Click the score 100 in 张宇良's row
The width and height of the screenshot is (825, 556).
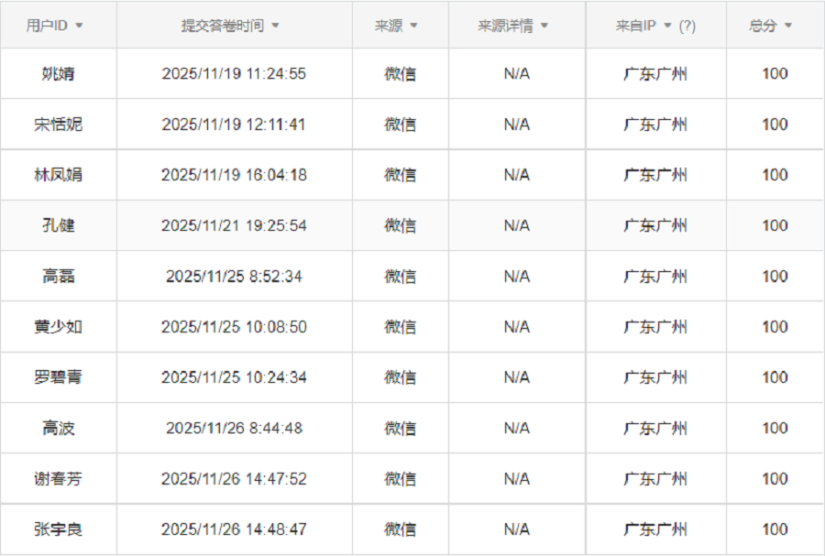(x=771, y=529)
